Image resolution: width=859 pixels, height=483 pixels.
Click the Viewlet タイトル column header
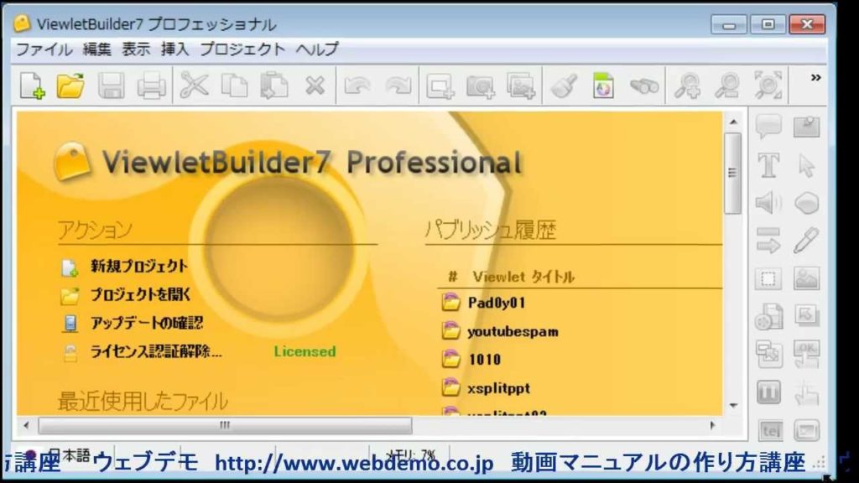coord(523,277)
